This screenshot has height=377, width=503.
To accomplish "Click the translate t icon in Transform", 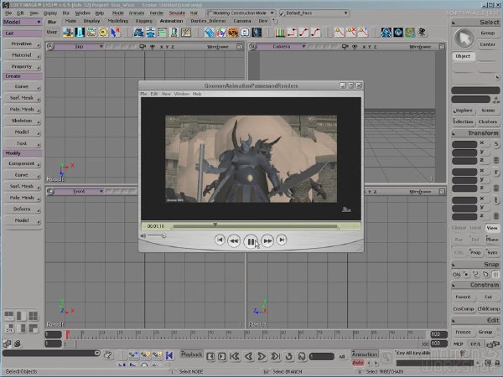I will (496, 200).
